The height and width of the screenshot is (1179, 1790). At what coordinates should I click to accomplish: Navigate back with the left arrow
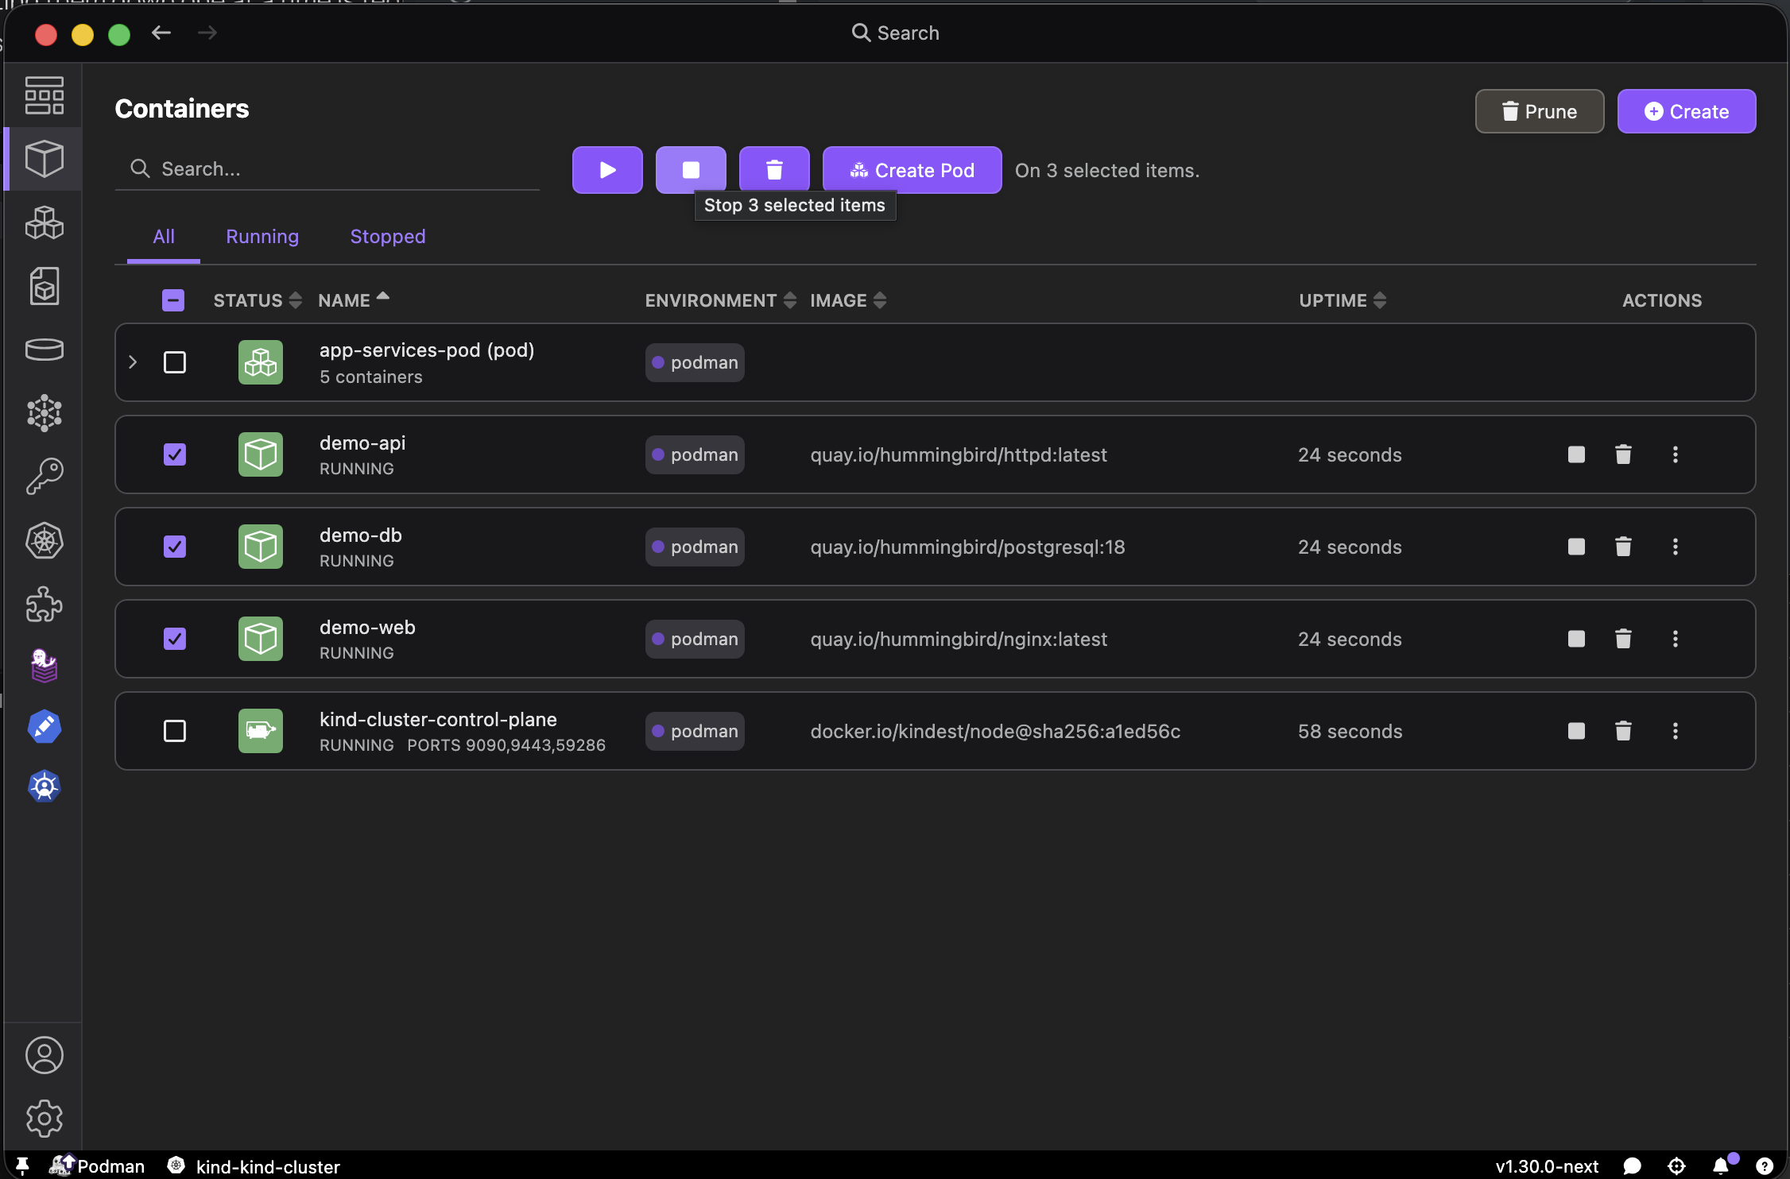(161, 33)
